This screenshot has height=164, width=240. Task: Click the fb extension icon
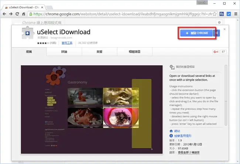coord(222,14)
